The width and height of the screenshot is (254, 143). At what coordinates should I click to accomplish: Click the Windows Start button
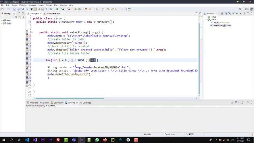click(4, 139)
